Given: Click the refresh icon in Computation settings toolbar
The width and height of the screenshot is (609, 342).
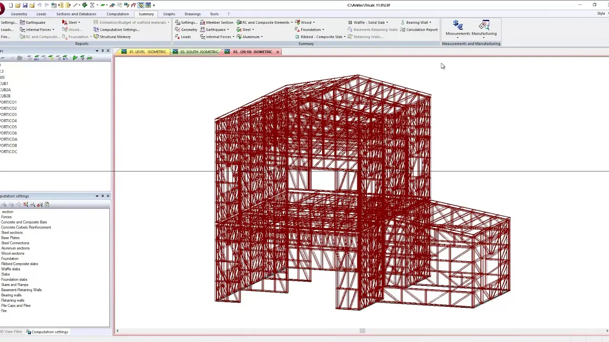Looking at the screenshot, I should [x=47, y=205].
